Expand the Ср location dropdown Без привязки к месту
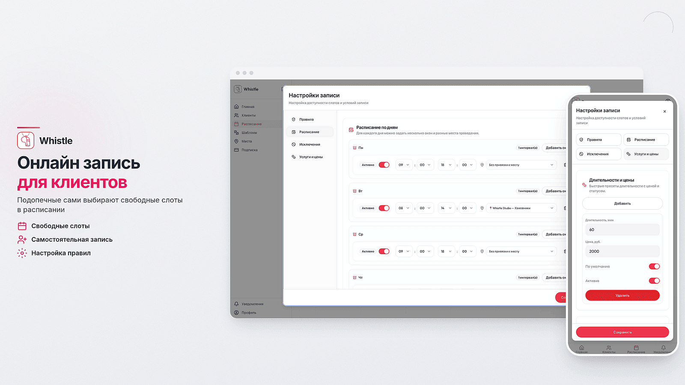 [x=521, y=251]
